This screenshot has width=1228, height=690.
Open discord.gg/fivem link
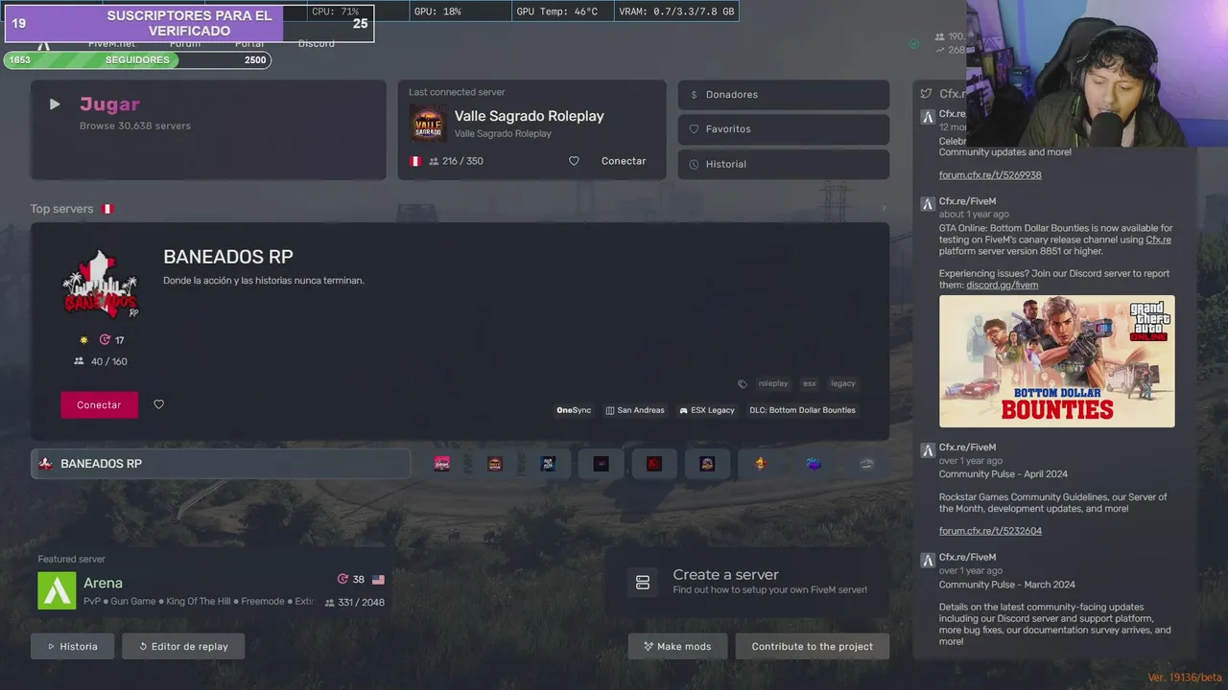[x=1003, y=285]
